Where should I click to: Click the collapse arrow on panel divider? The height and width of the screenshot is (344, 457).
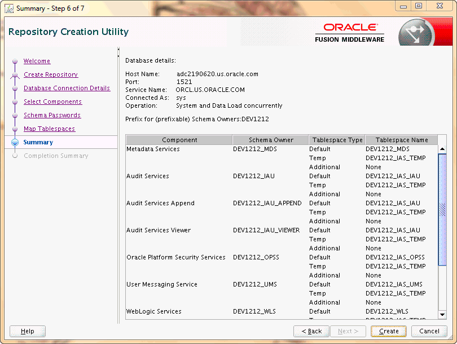click(118, 50)
